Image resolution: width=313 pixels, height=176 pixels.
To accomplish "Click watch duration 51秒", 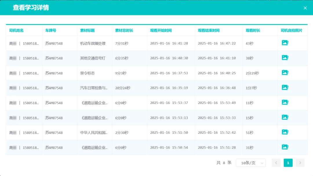I will [250, 133].
